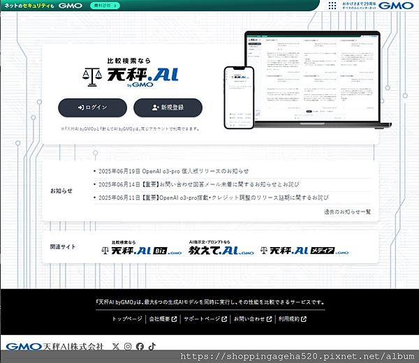The image size is (419, 363).
Task: Click the account note text below the buttons
Action: tap(130, 128)
